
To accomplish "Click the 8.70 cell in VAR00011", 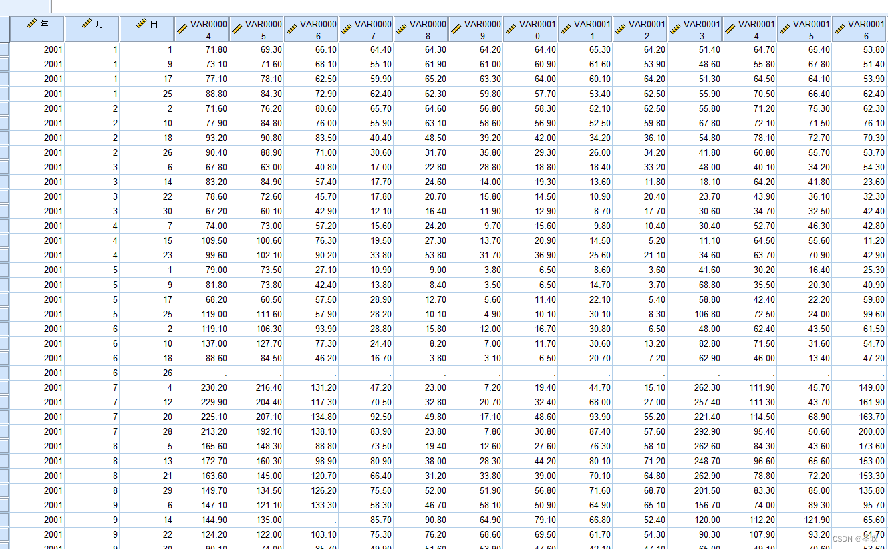I will click(x=585, y=211).
